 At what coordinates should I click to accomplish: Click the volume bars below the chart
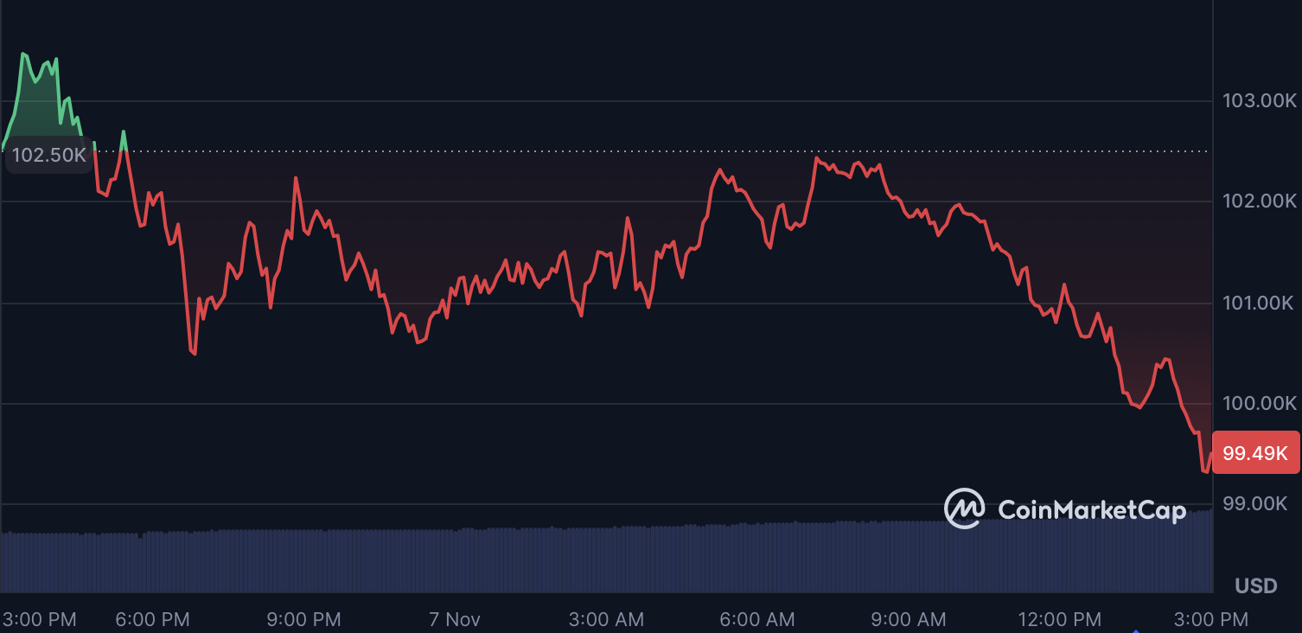605,560
